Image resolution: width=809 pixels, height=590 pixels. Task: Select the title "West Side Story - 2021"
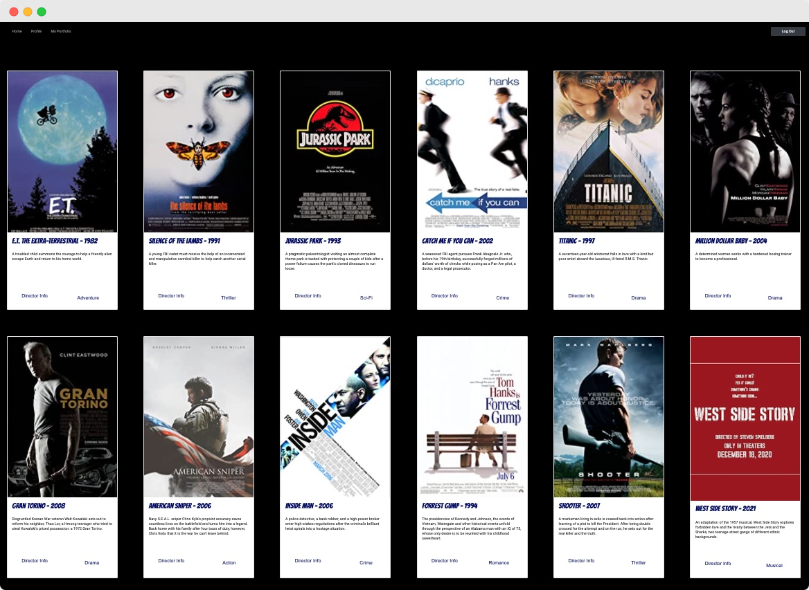point(725,508)
